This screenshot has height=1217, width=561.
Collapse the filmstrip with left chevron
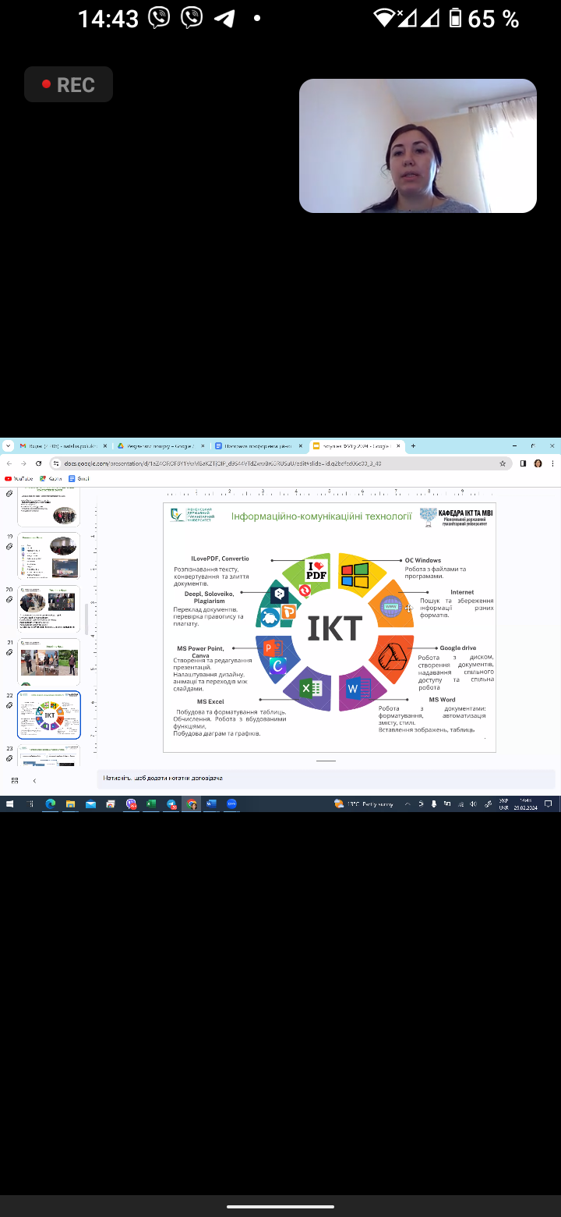click(34, 780)
